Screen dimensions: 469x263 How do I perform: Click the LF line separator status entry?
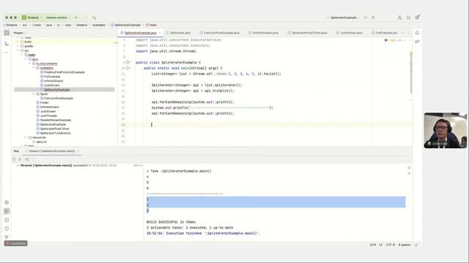[x=381, y=245]
